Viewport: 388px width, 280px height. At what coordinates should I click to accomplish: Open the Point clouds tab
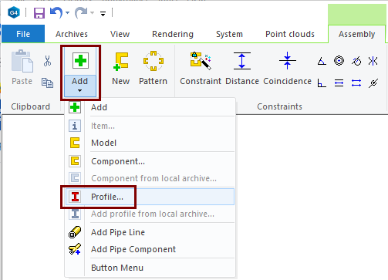pos(290,34)
